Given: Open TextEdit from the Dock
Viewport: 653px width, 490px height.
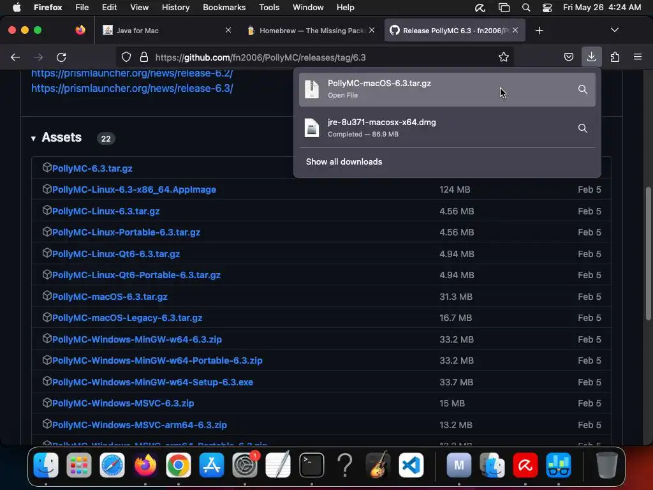Looking at the screenshot, I should 278,465.
